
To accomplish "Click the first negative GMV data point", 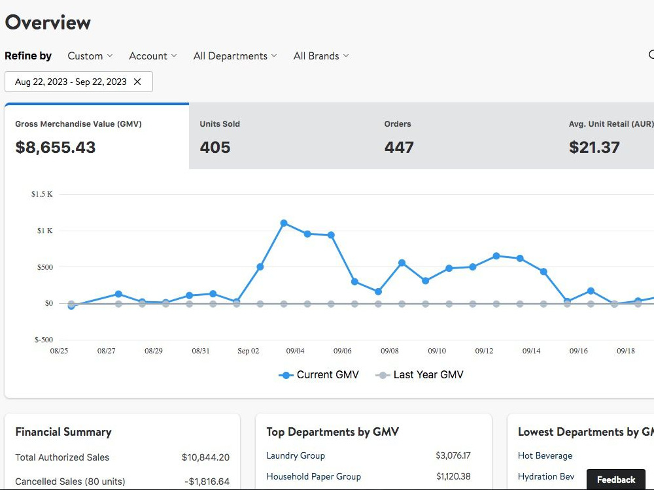I will pyautogui.click(x=71, y=306).
